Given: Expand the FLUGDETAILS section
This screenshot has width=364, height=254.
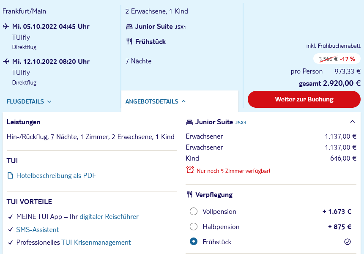Looking at the screenshot, I should tap(29, 101).
